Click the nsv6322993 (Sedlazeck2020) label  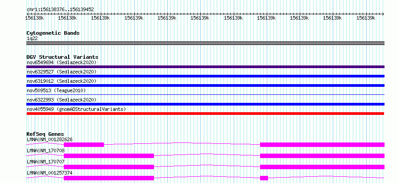click(62, 100)
